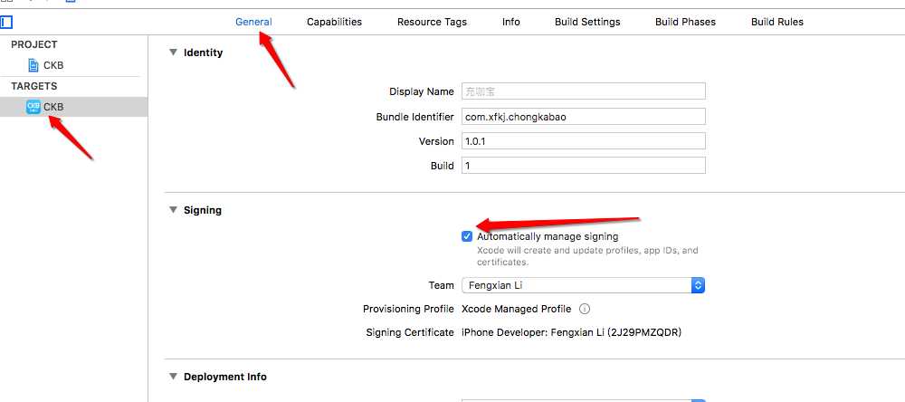The image size is (905, 402).
Task: Open the Build Phases tab
Action: pos(685,22)
